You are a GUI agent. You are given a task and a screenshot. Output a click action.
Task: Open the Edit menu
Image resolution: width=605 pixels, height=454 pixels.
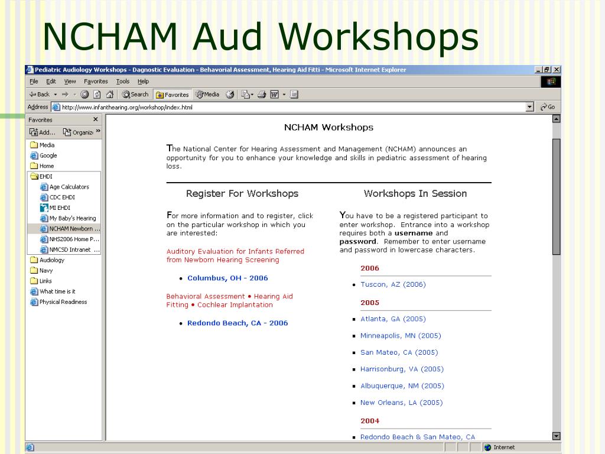pos(51,81)
